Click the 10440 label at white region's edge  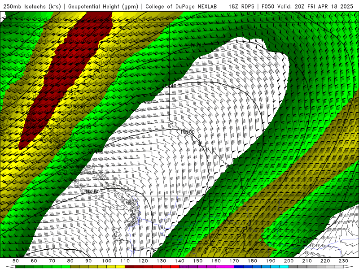pos(169,86)
